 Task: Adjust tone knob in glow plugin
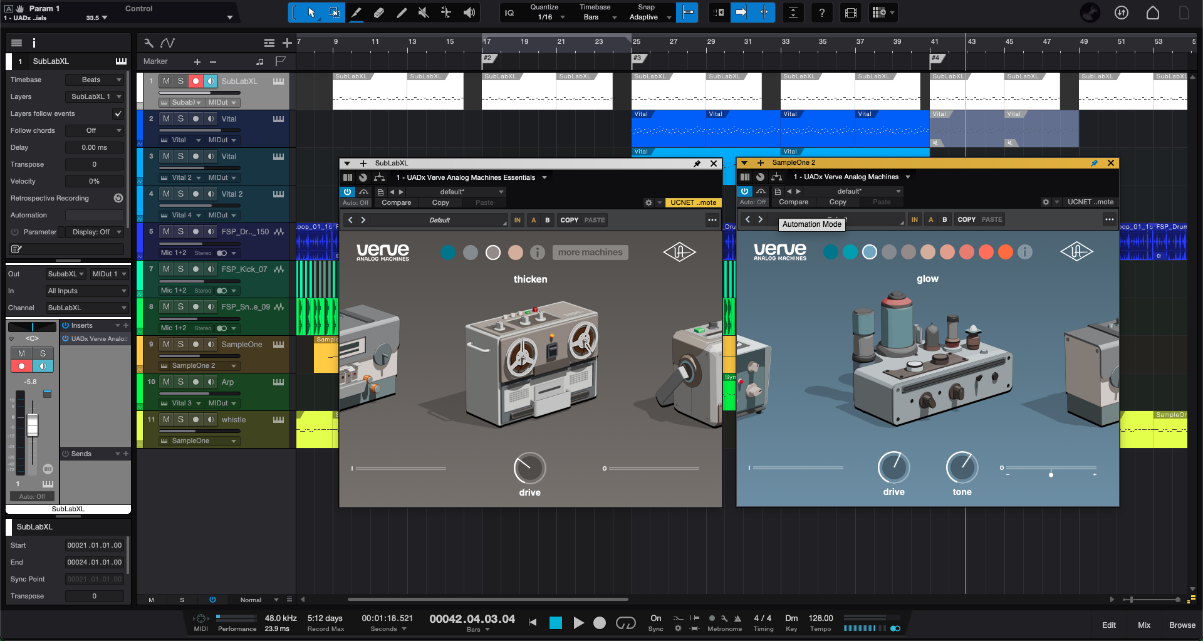tap(962, 467)
